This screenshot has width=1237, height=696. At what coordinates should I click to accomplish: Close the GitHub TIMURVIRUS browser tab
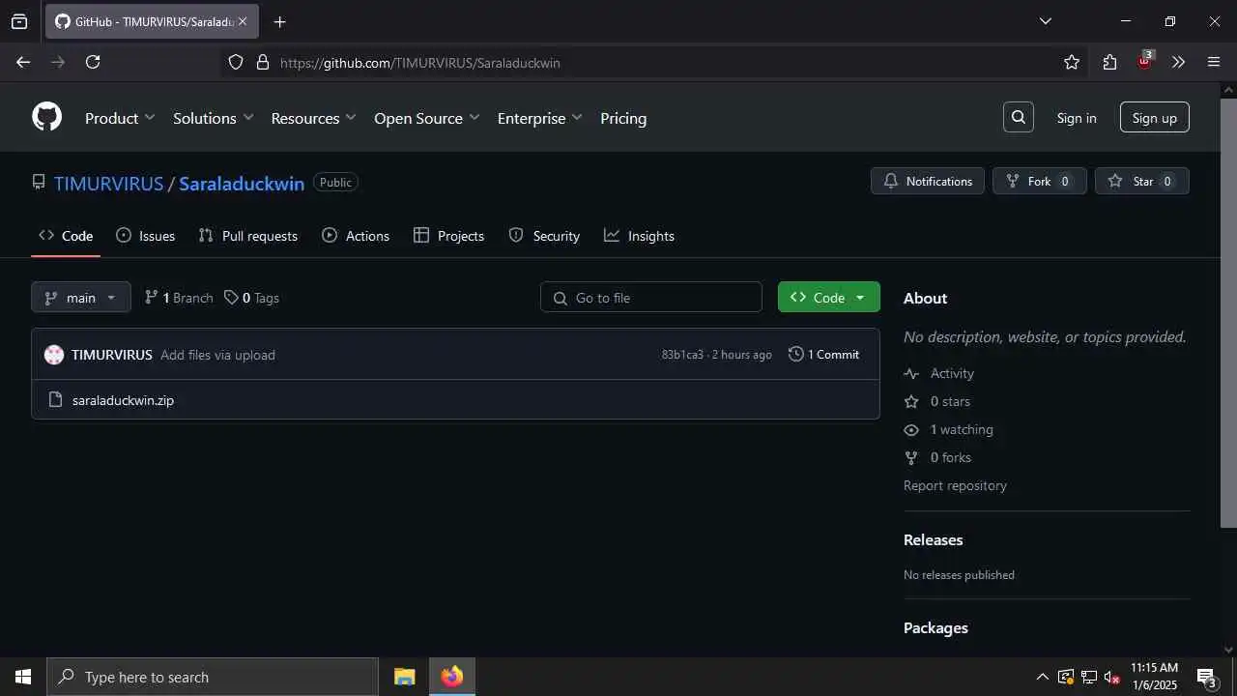(x=243, y=21)
